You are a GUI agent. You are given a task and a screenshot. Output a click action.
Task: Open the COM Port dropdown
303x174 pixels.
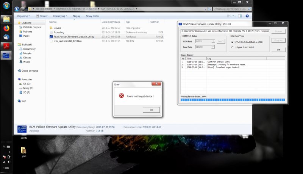coord(214,41)
